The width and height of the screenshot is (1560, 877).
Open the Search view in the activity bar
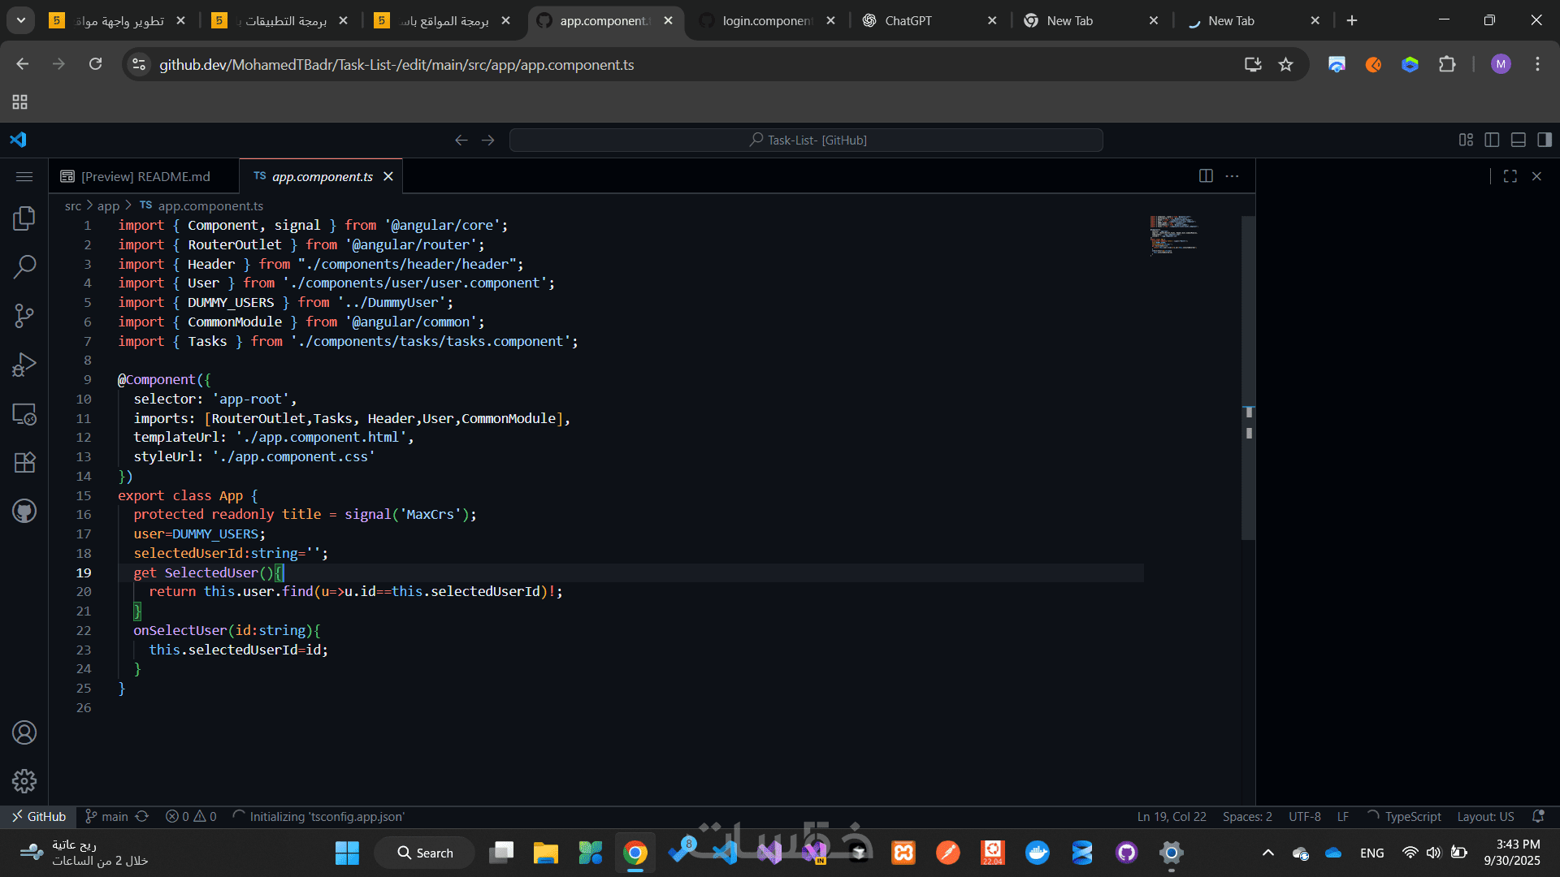24,266
